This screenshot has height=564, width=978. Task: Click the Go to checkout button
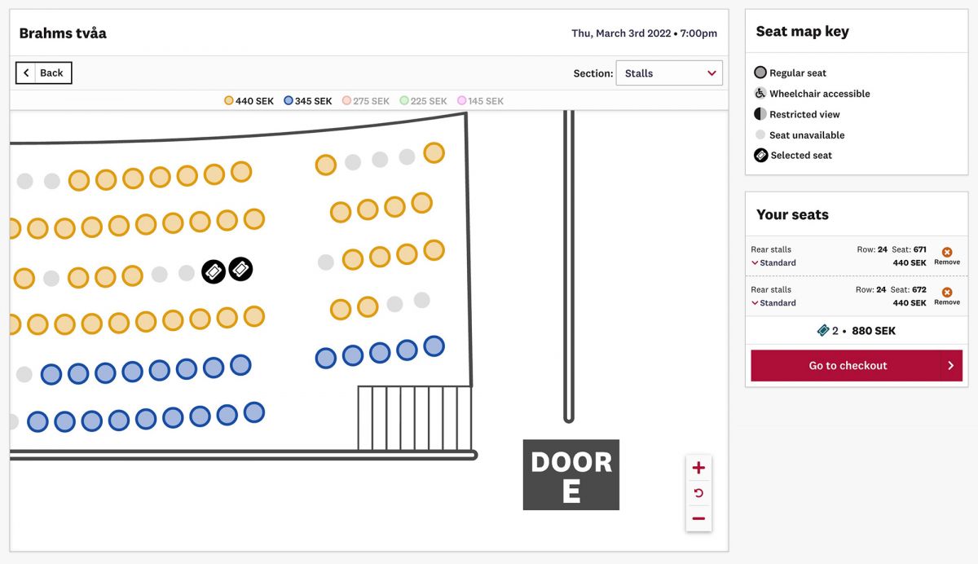856,365
